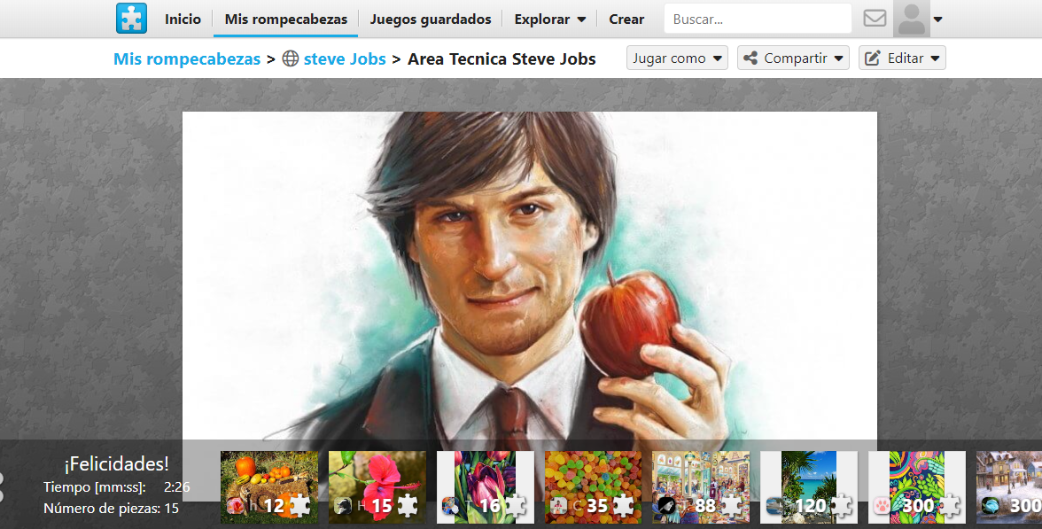Image resolution: width=1042 pixels, height=529 pixels.
Task: Click the Area Tecnica Steve Jobs title
Action: tap(502, 58)
